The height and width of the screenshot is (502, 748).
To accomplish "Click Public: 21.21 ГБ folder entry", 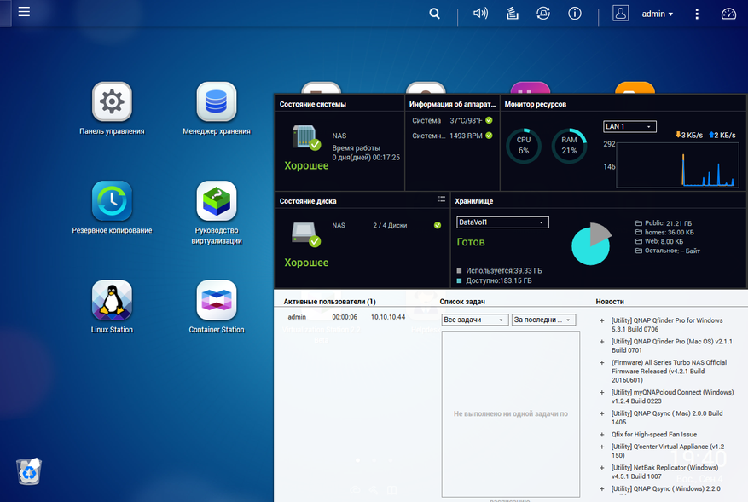I will (x=663, y=223).
